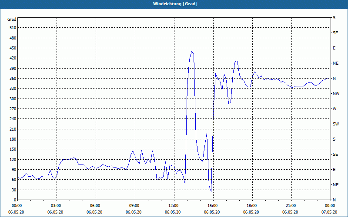Click the 360 degree axis label
The width and height of the screenshot is (348, 217).
coord(13,79)
